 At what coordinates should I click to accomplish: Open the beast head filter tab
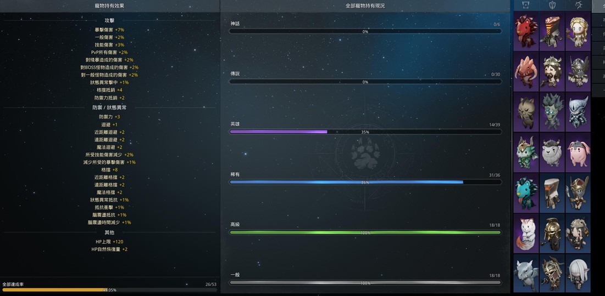pyautogui.click(x=526, y=5)
